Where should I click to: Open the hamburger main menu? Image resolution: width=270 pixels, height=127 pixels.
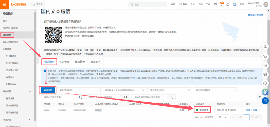coord(4,4)
